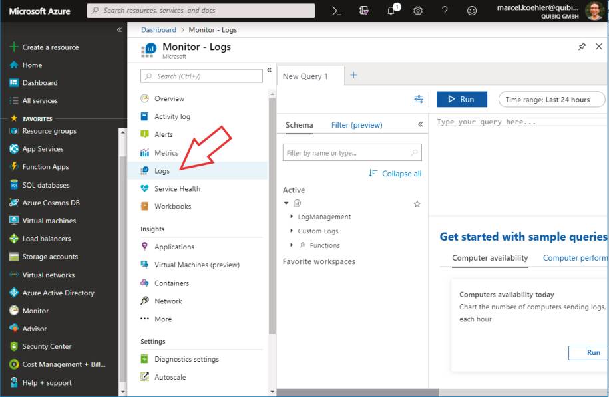
Task: Open Cost Management + Billing favorite
Action: 57,364
